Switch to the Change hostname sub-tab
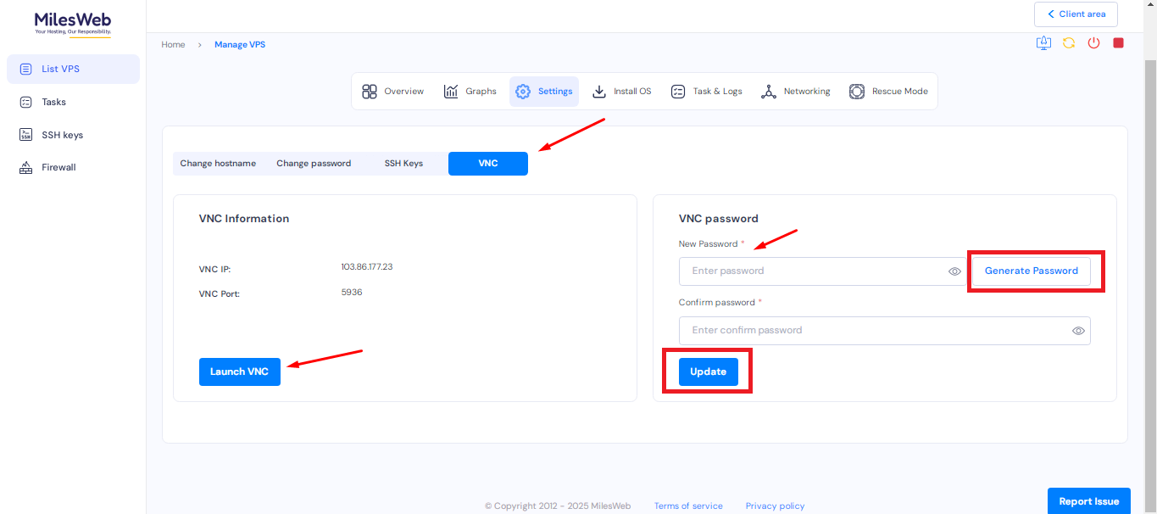This screenshot has height=514, width=1157. click(x=218, y=164)
